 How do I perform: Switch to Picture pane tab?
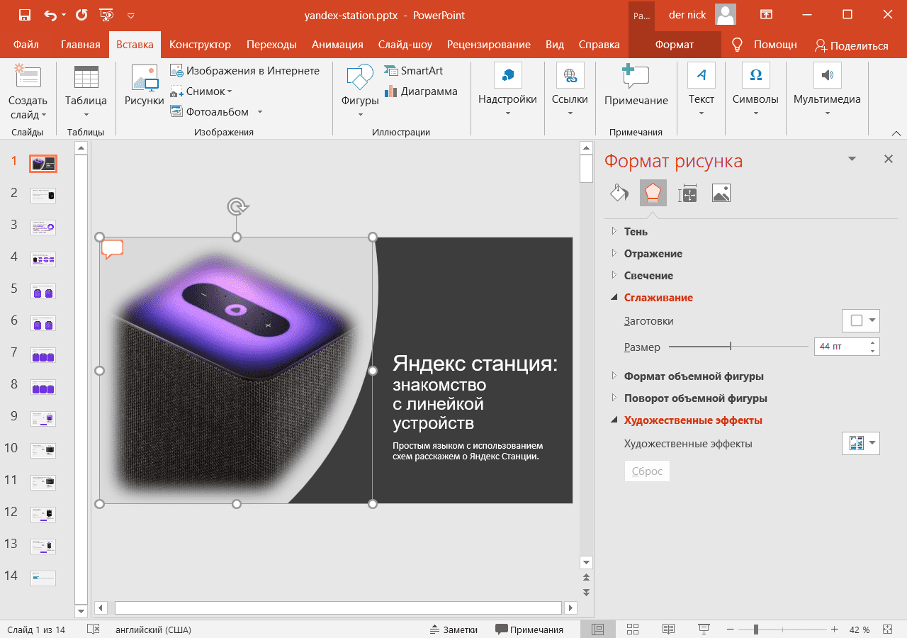721,193
